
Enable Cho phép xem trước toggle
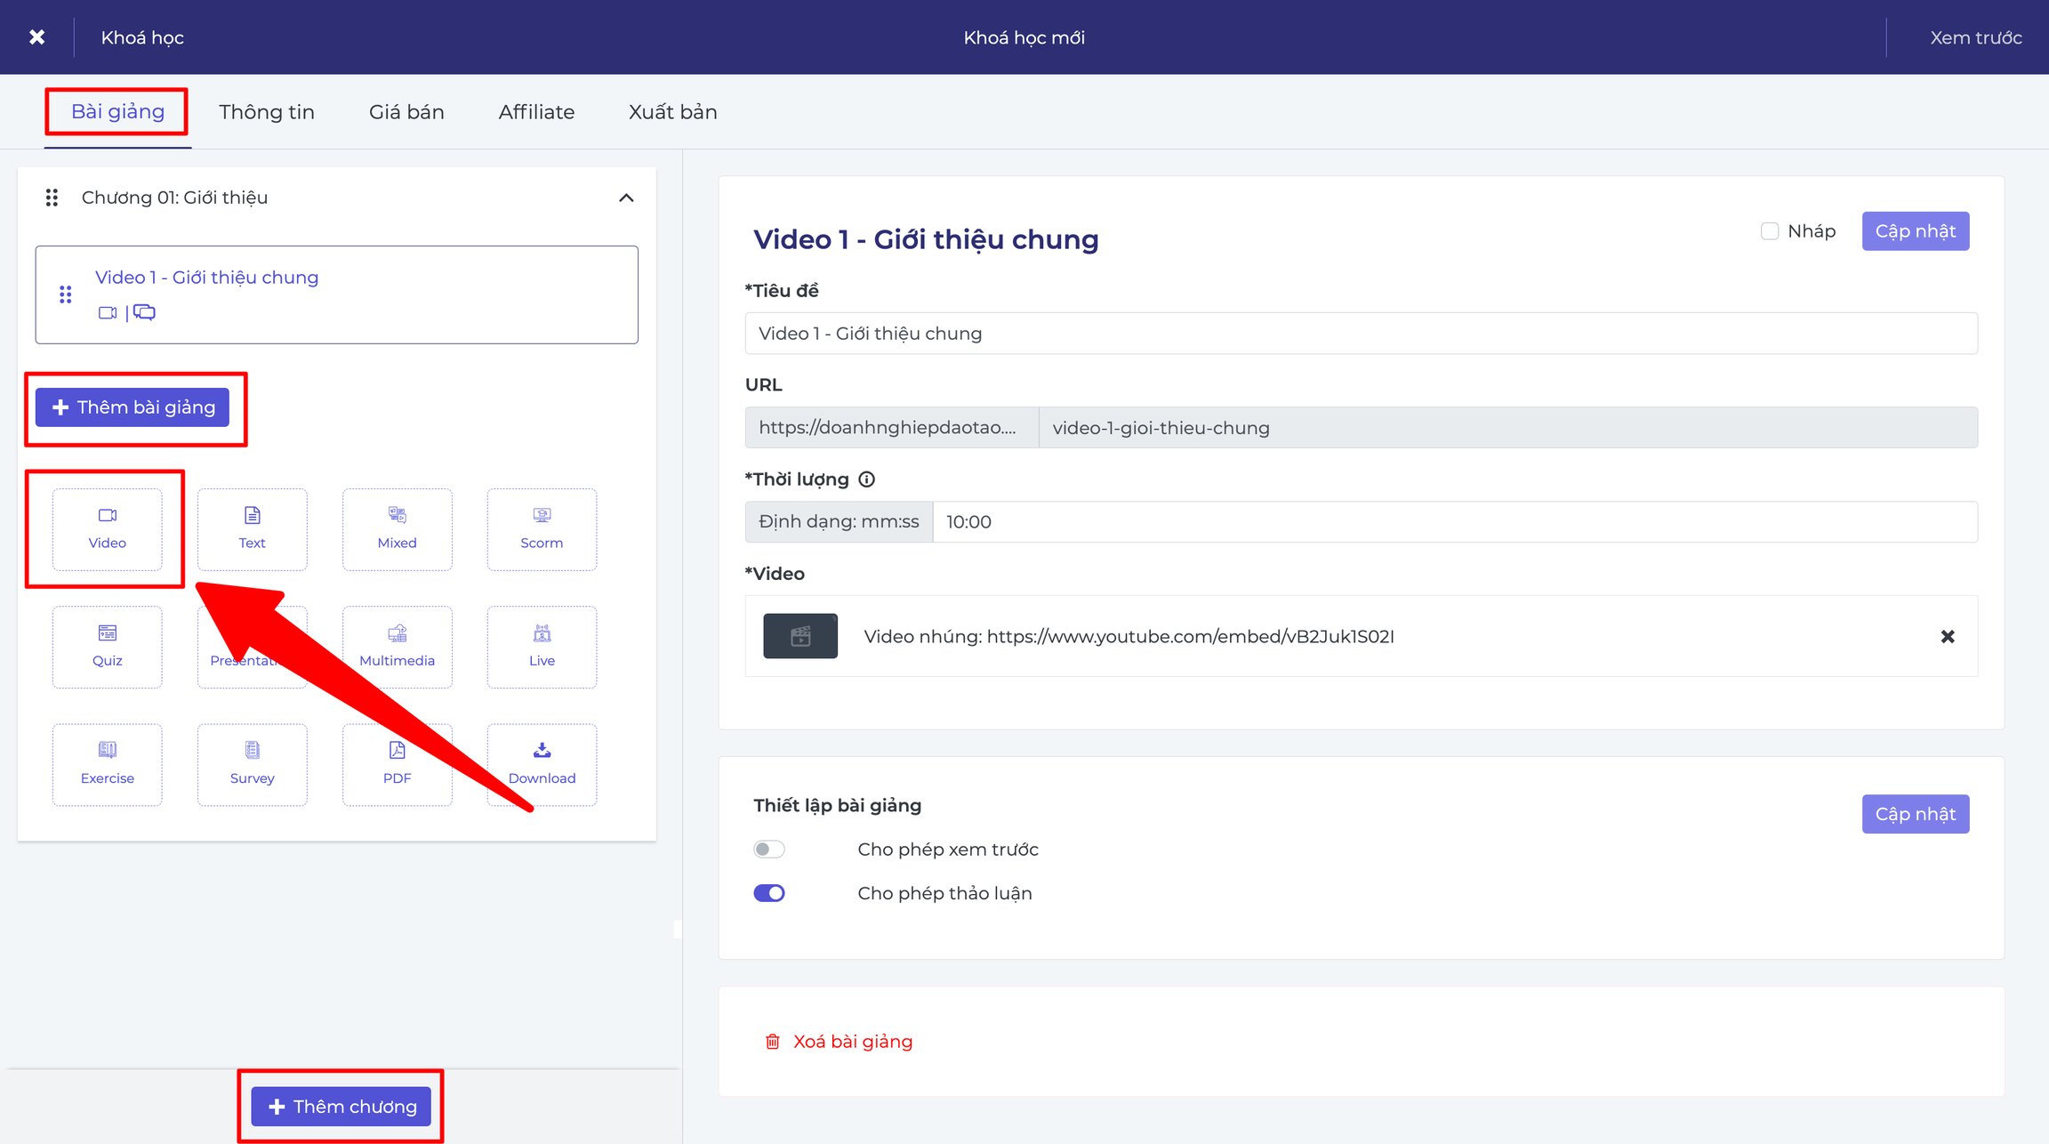769,849
